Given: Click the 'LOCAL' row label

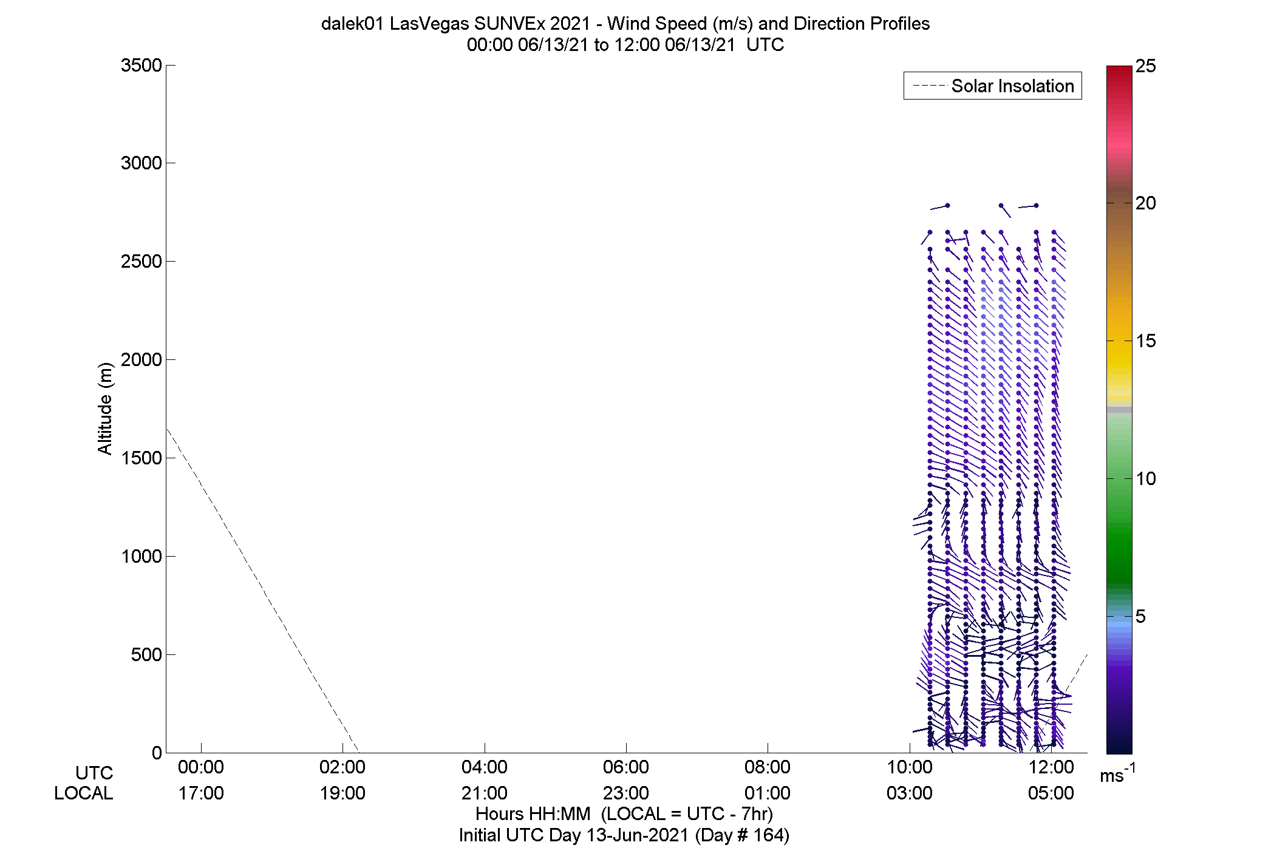Looking at the screenshot, I should 84,793.
